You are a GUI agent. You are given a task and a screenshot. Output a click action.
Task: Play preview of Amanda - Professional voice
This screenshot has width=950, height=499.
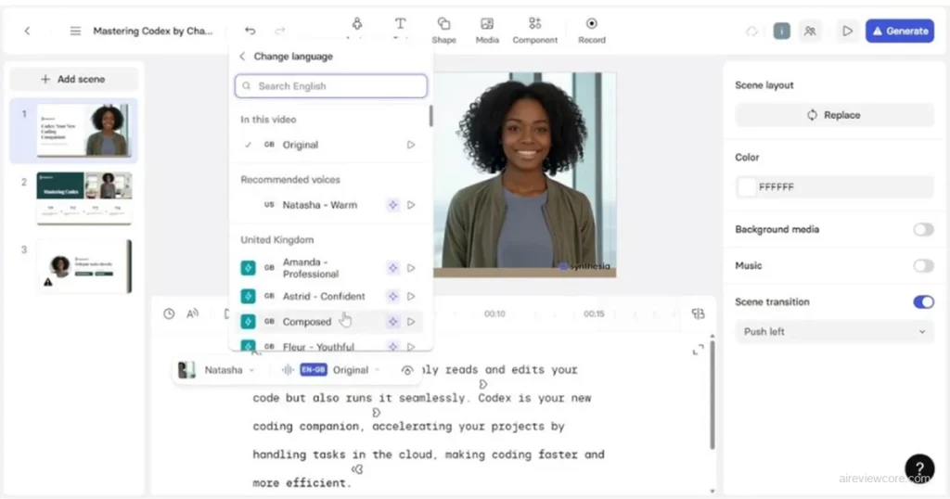point(411,268)
